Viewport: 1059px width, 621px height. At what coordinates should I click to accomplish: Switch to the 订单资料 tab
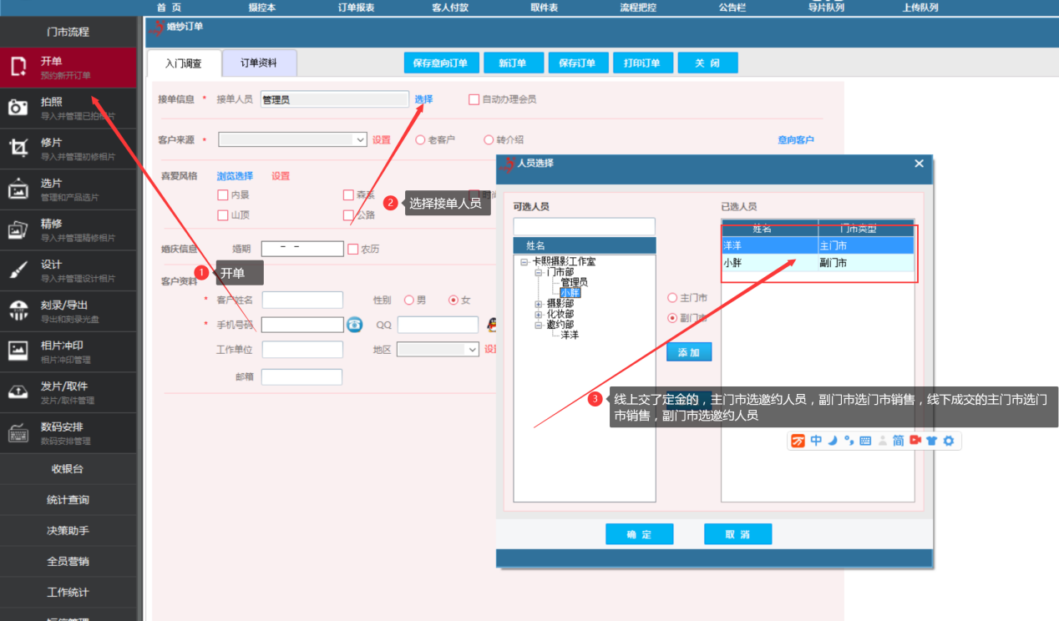pyautogui.click(x=259, y=63)
